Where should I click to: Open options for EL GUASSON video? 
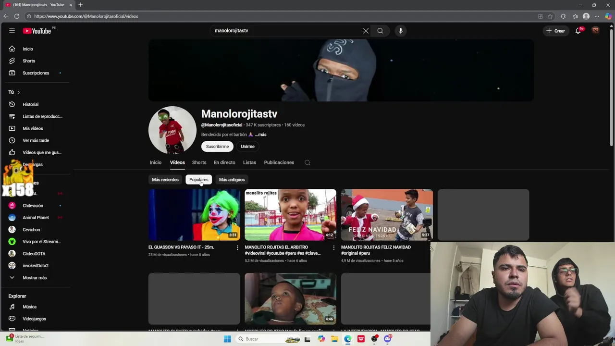tap(237, 247)
